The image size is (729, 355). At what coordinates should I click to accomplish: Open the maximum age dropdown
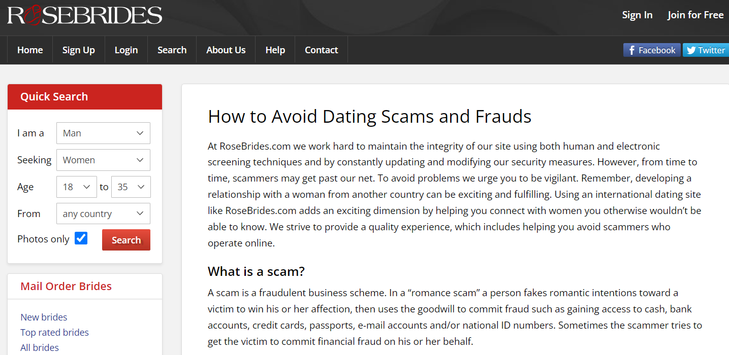coord(131,187)
